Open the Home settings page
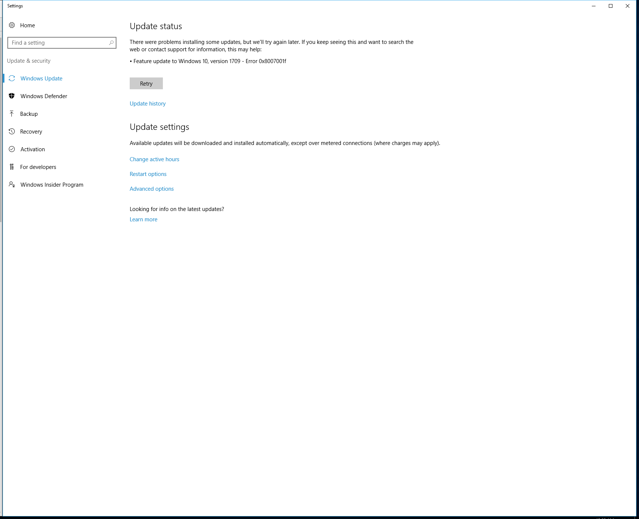The width and height of the screenshot is (639, 519). click(x=28, y=25)
